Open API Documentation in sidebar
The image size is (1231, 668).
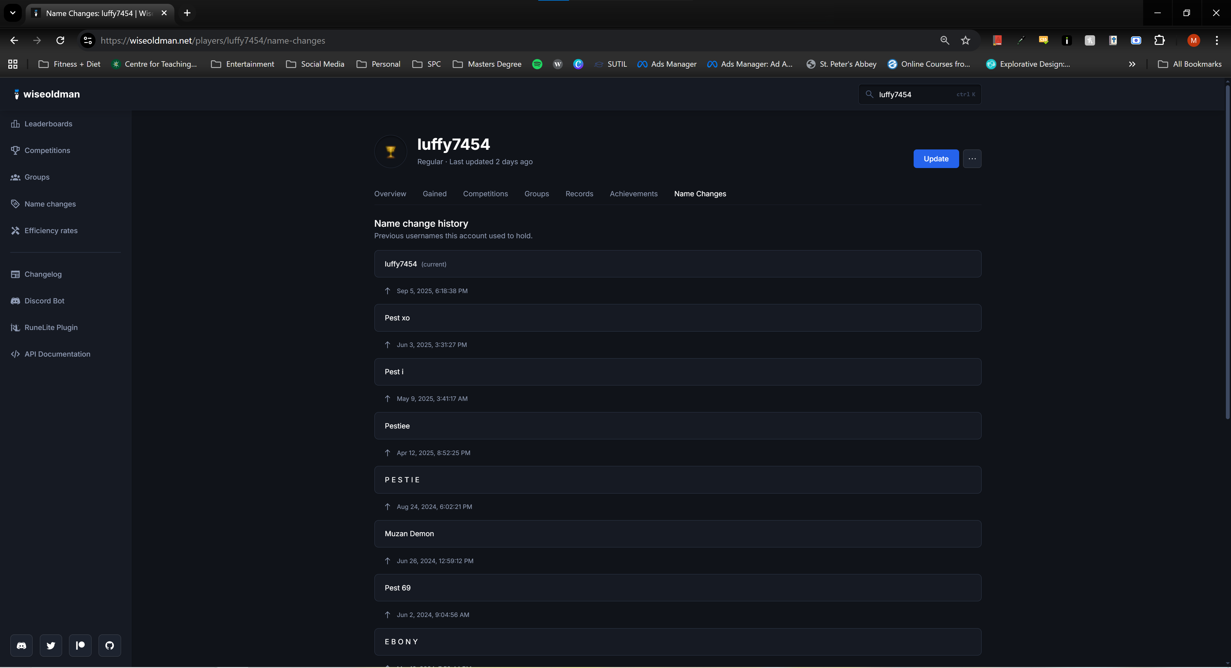click(x=51, y=354)
